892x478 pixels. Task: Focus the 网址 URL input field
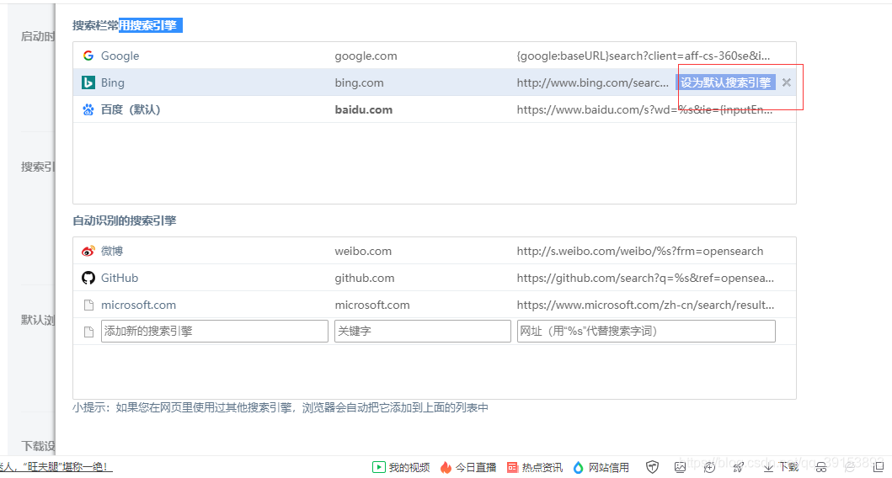click(646, 332)
